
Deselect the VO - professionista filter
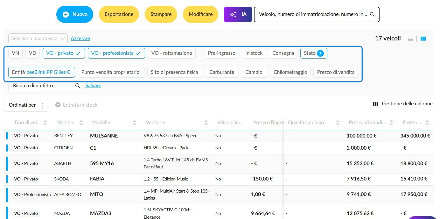click(x=116, y=53)
